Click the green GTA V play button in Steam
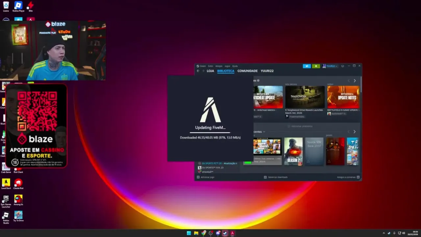421x237 pixels. [x=248, y=162]
